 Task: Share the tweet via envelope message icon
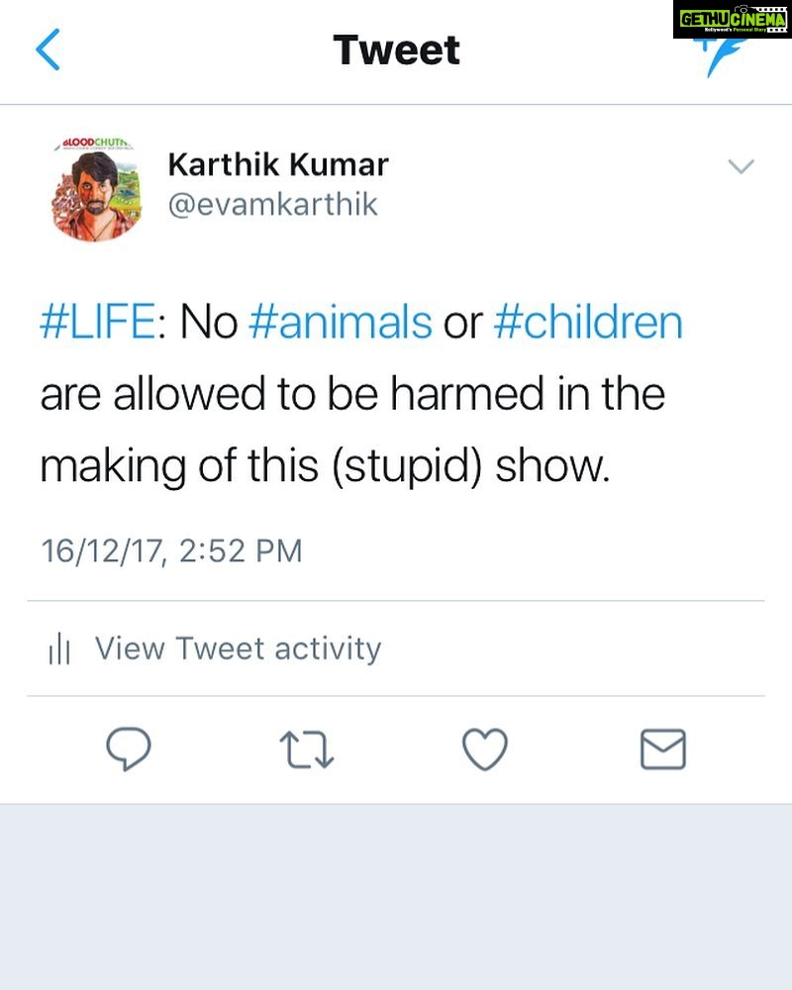[663, 749]
